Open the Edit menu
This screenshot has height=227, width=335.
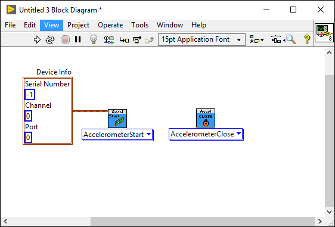coord(30,25)
